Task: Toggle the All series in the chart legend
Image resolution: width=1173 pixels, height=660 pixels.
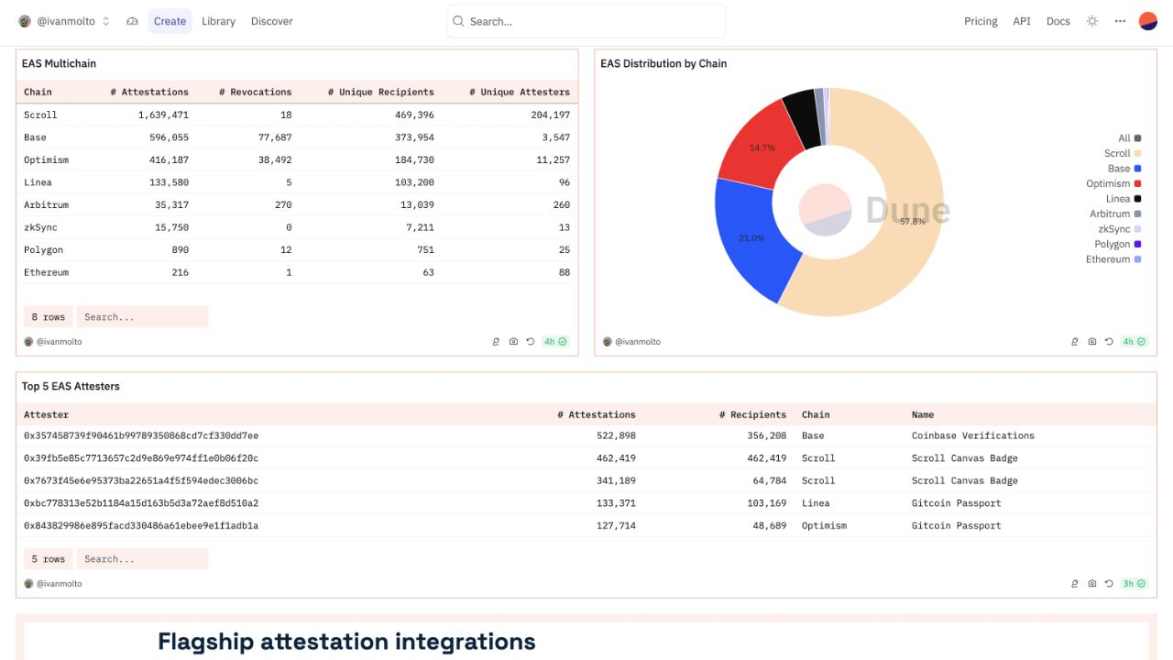Action: click(x=1129, y=138)
